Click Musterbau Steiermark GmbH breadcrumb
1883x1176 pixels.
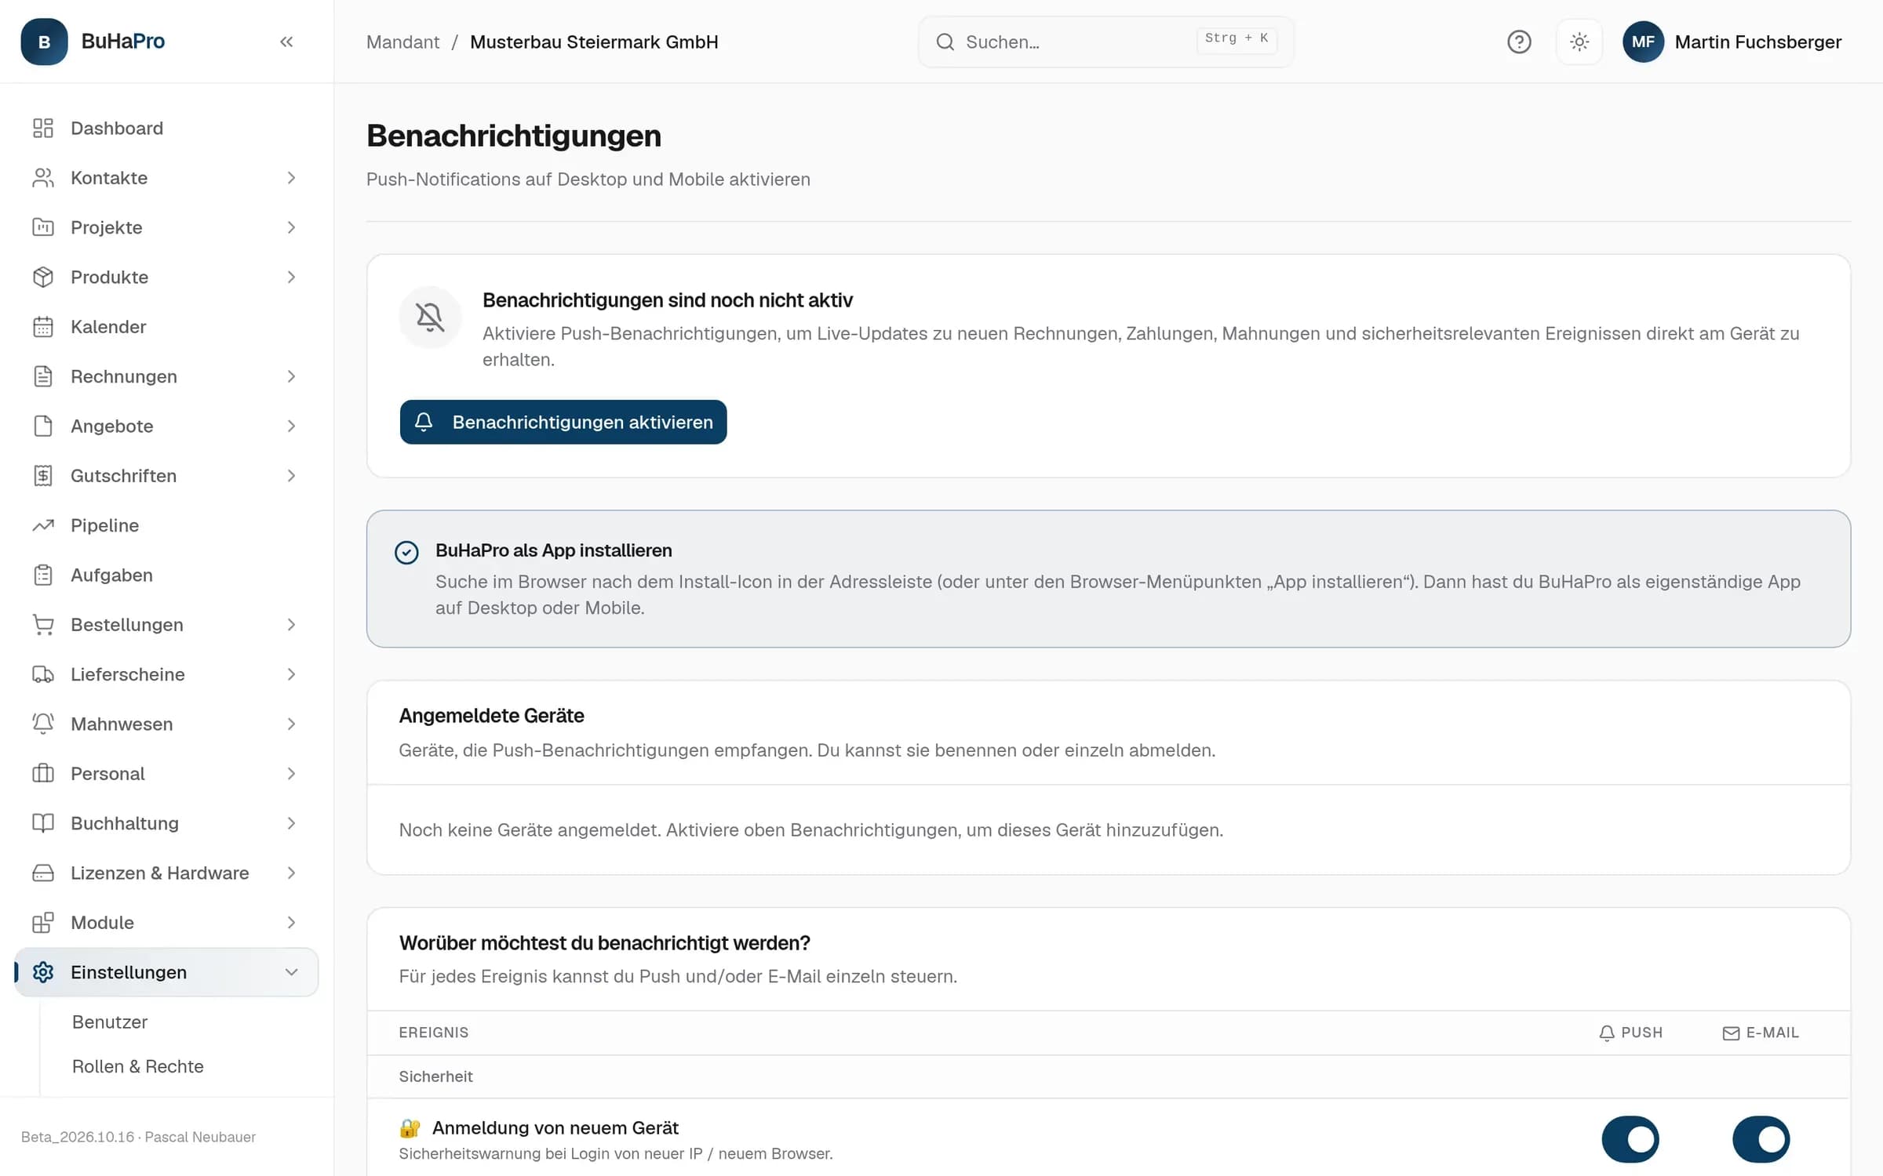click(x=594, y=42)
